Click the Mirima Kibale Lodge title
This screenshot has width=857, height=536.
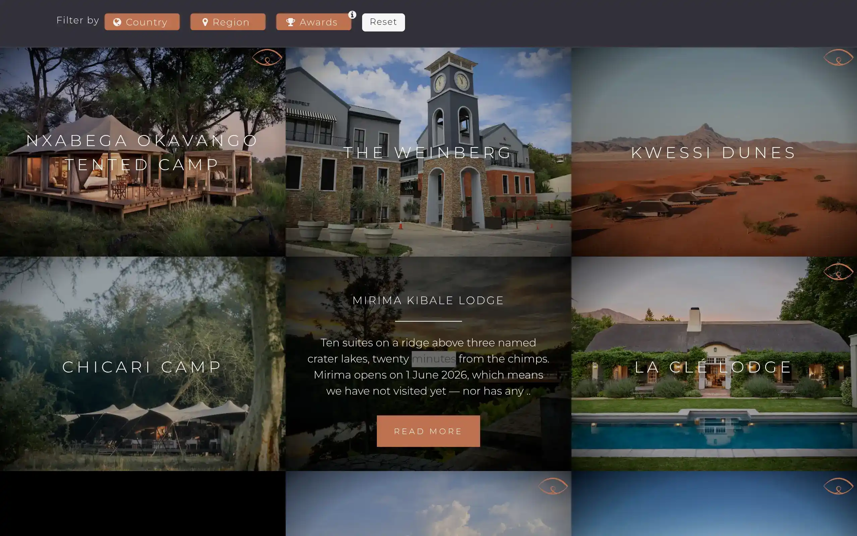tap(428, 300)
